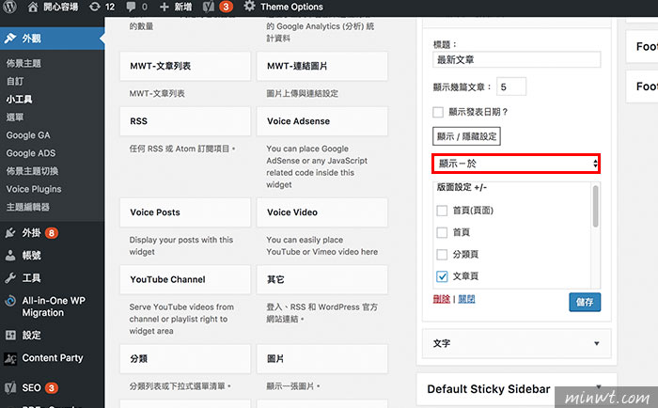Toggle the 版面設定 +/- section
Viewport: 658px width, 408px height.
tap(462, 187)
